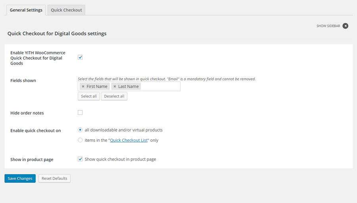The height and width of the screenshot is (203, 357).
Task: Remove the First Name field tag
Action: tap(83, 86)
